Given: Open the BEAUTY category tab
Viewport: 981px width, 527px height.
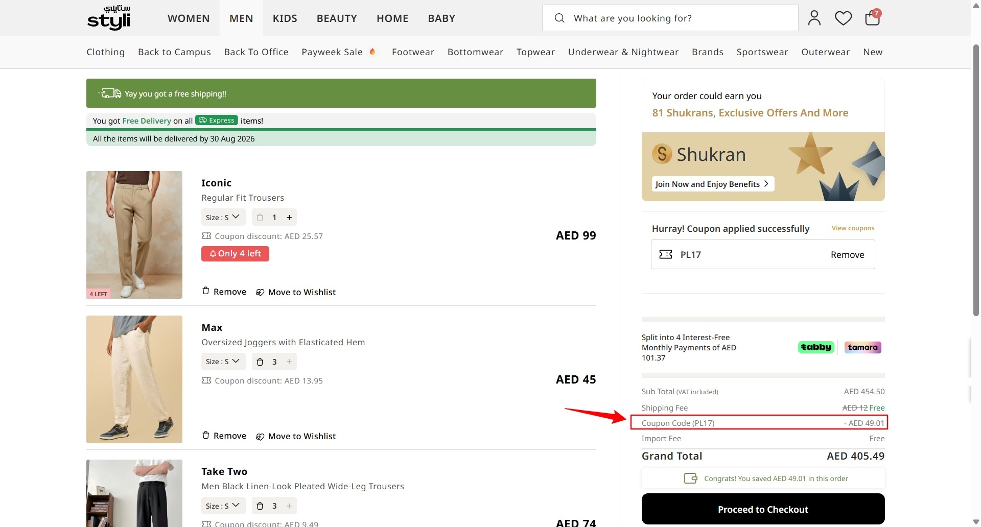Looking at the screenshot, I should click(x=337, y=18).
